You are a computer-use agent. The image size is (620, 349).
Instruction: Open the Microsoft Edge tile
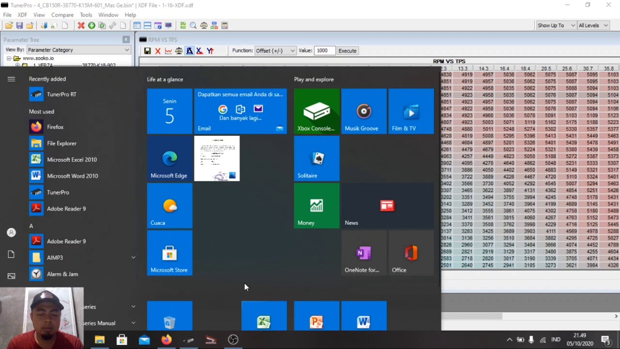pyautogui.click(x=170, y=159)
